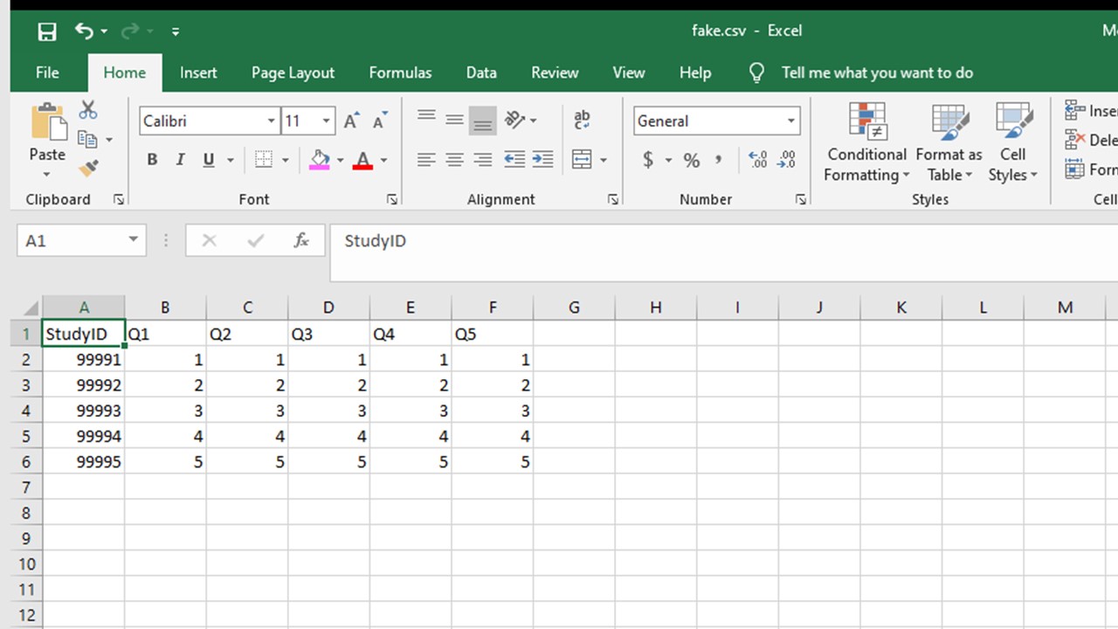Open the Fill Color dropdown
The width and height of the screenshot is (1118, 629).
coord(340,160)
